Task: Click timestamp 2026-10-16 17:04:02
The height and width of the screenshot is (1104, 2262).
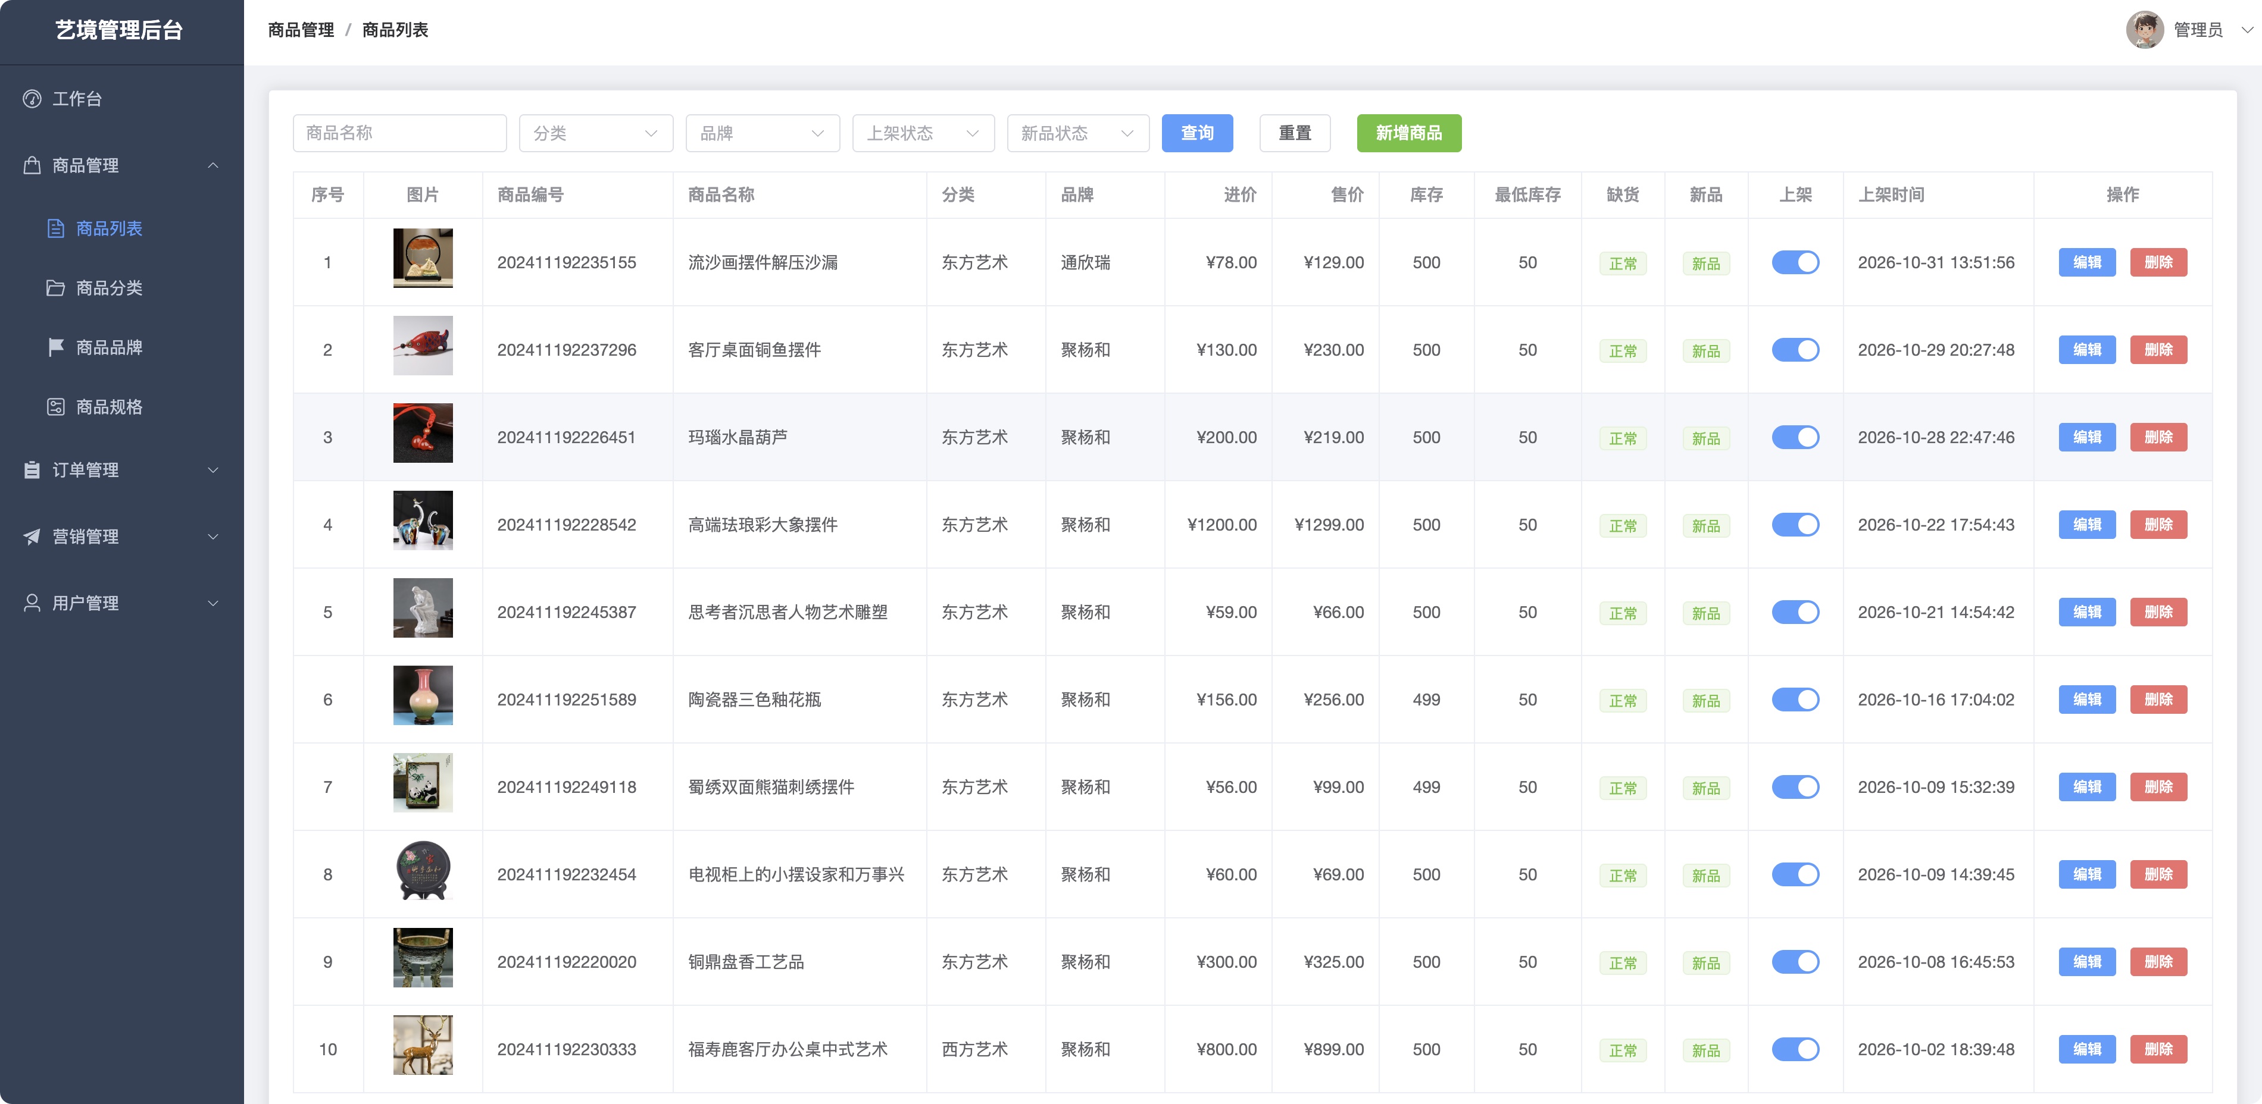Action: pyautogui.click(x=1935, y=700)
